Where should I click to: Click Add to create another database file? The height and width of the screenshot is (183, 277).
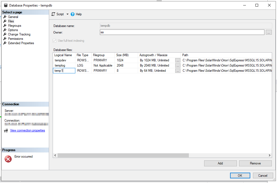click(x=220, y=163)
